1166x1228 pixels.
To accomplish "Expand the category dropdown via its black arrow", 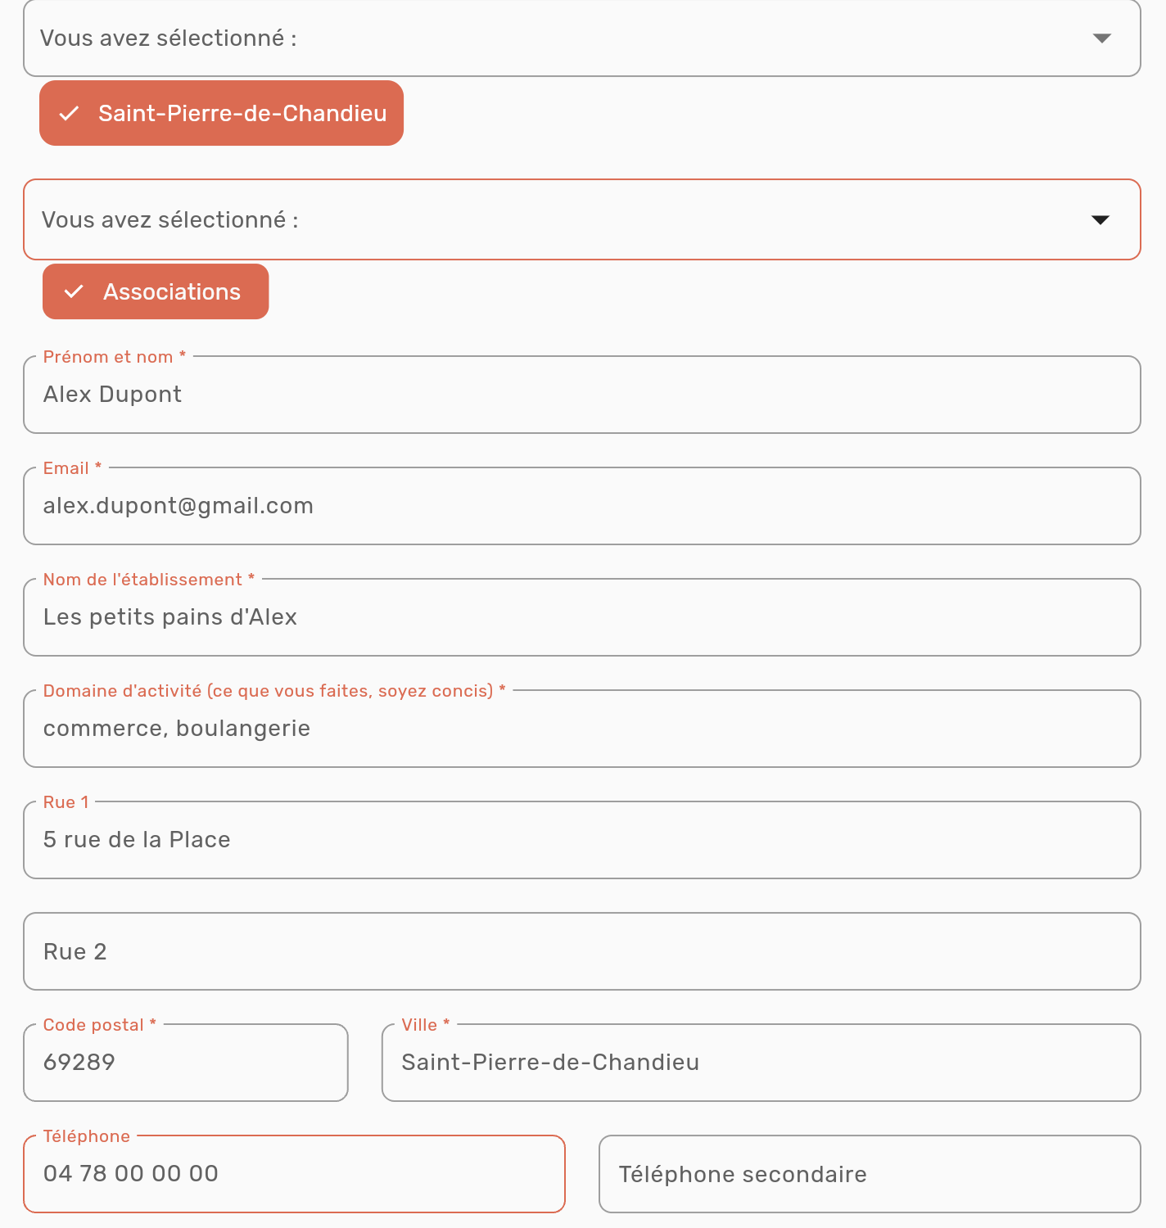I will (x=1100, y=219).
